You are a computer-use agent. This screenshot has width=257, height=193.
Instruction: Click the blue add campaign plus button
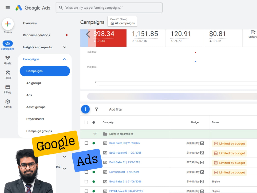tap(85, 109)
